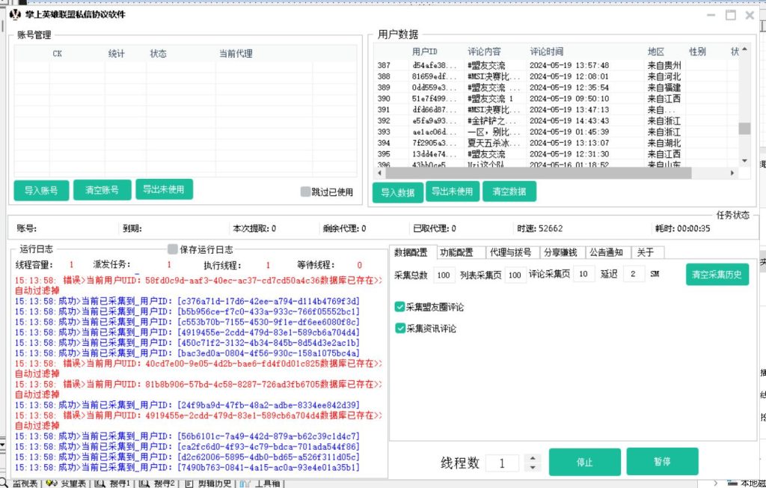This screenshot has width=766, height=488.
Task: Disable the 采集盟友圈评论 checkbox
Action: click(401, 305)
